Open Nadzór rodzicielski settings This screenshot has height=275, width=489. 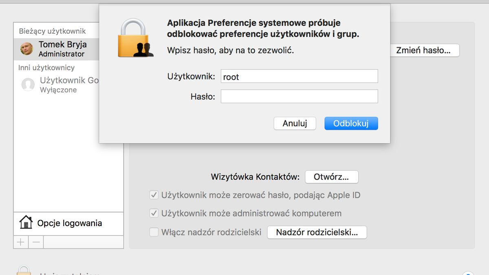pyautogui.click(x=317, y=232)
